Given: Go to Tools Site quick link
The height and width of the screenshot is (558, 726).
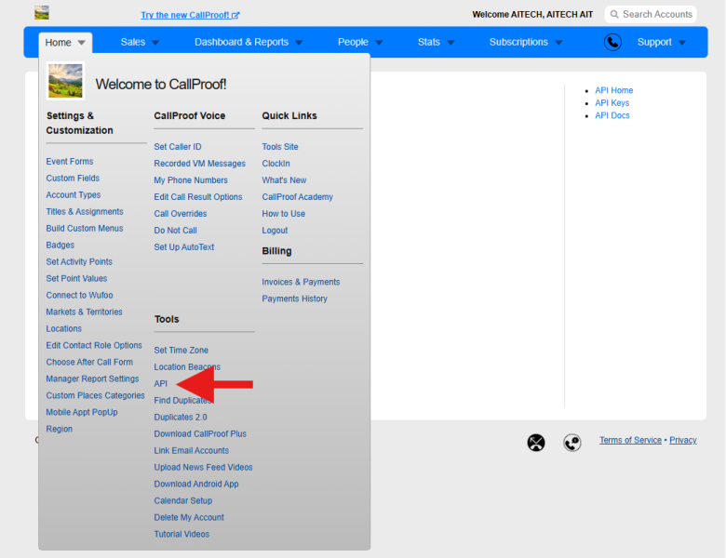Looking at the screenshot, I should pyautogui.click(x=279, y=147).
